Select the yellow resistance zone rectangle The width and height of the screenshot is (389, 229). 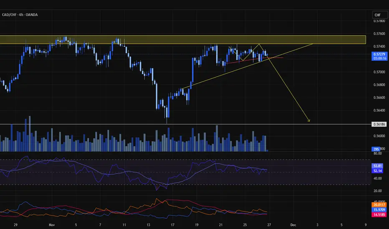[x=183, y=40]
